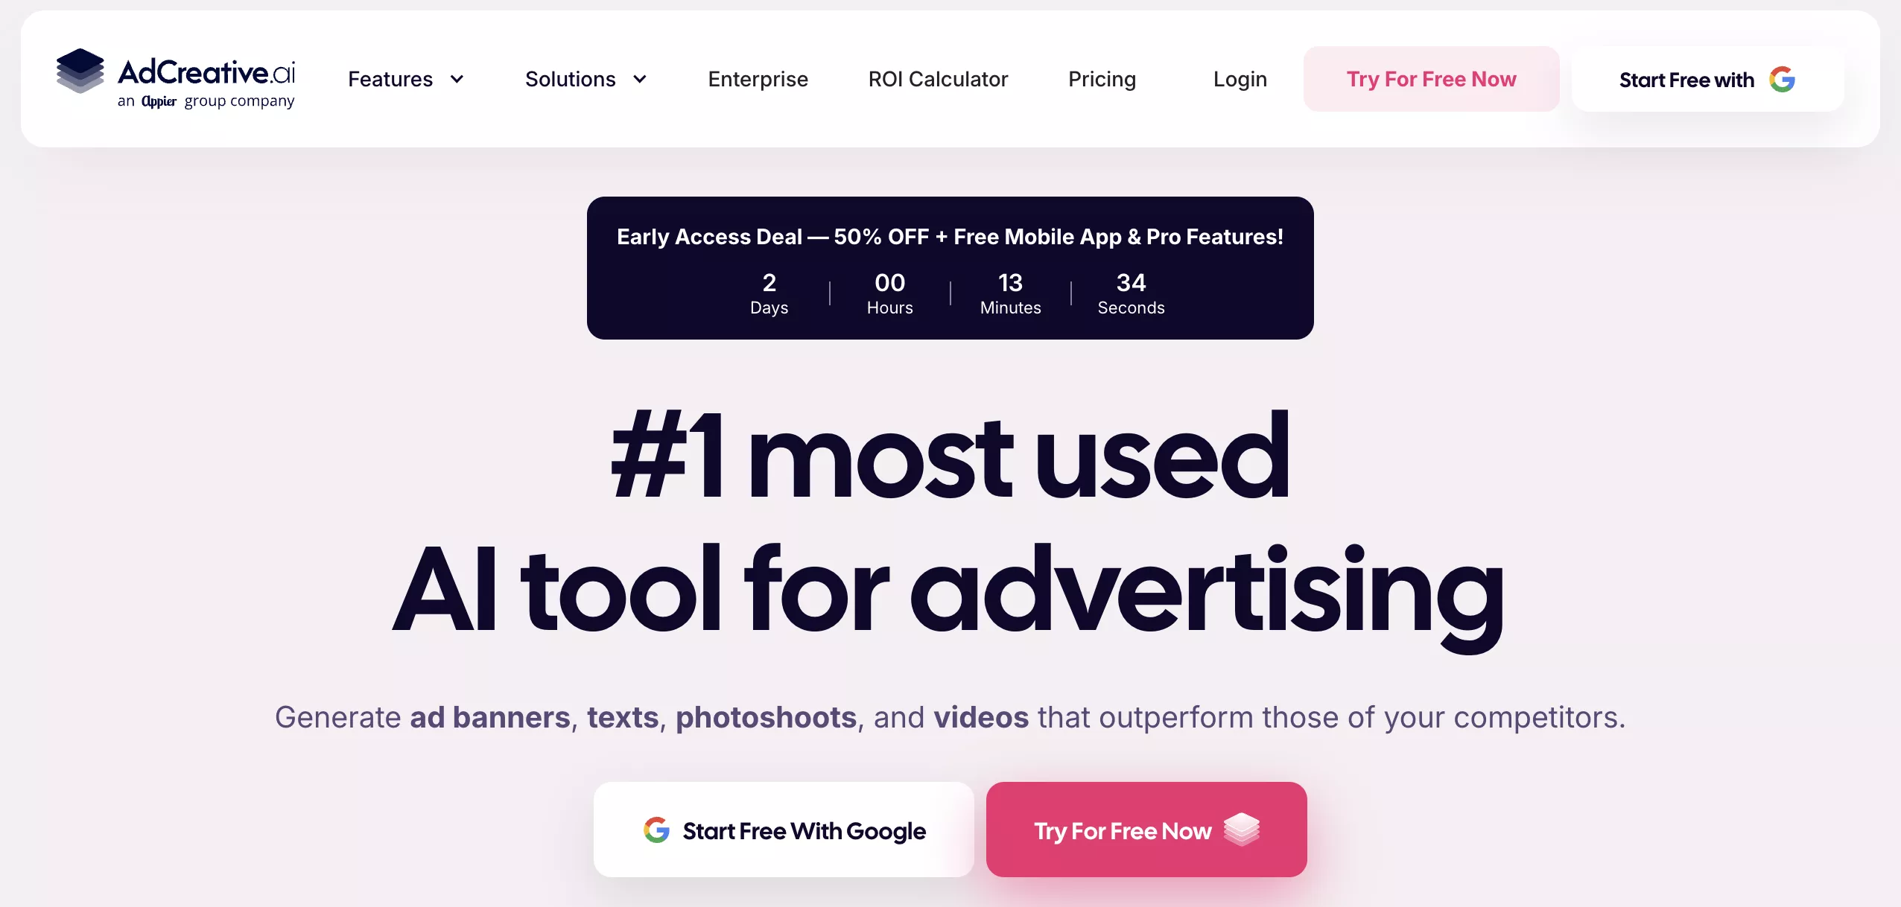This screenshot has width=1901, height=907.
Task: Click the Google icon in the header button
Action: (x=1783, y=79)
